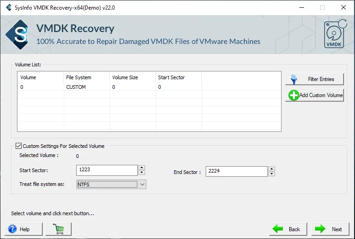Click the Volume Size column header
Screen dimensions: 355x239
[125, 77]
